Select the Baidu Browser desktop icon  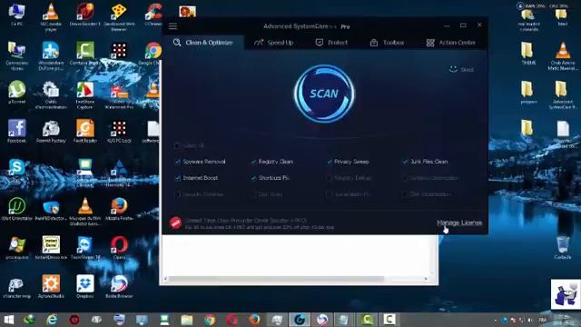pyautogui.click(x=119, y=287)
